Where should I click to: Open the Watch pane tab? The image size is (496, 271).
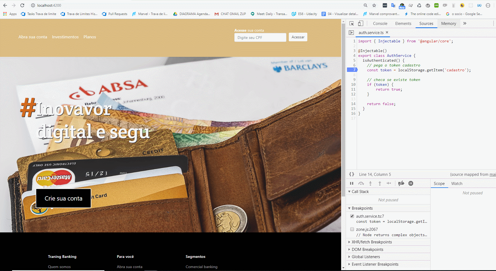click(x=457, y=184)
